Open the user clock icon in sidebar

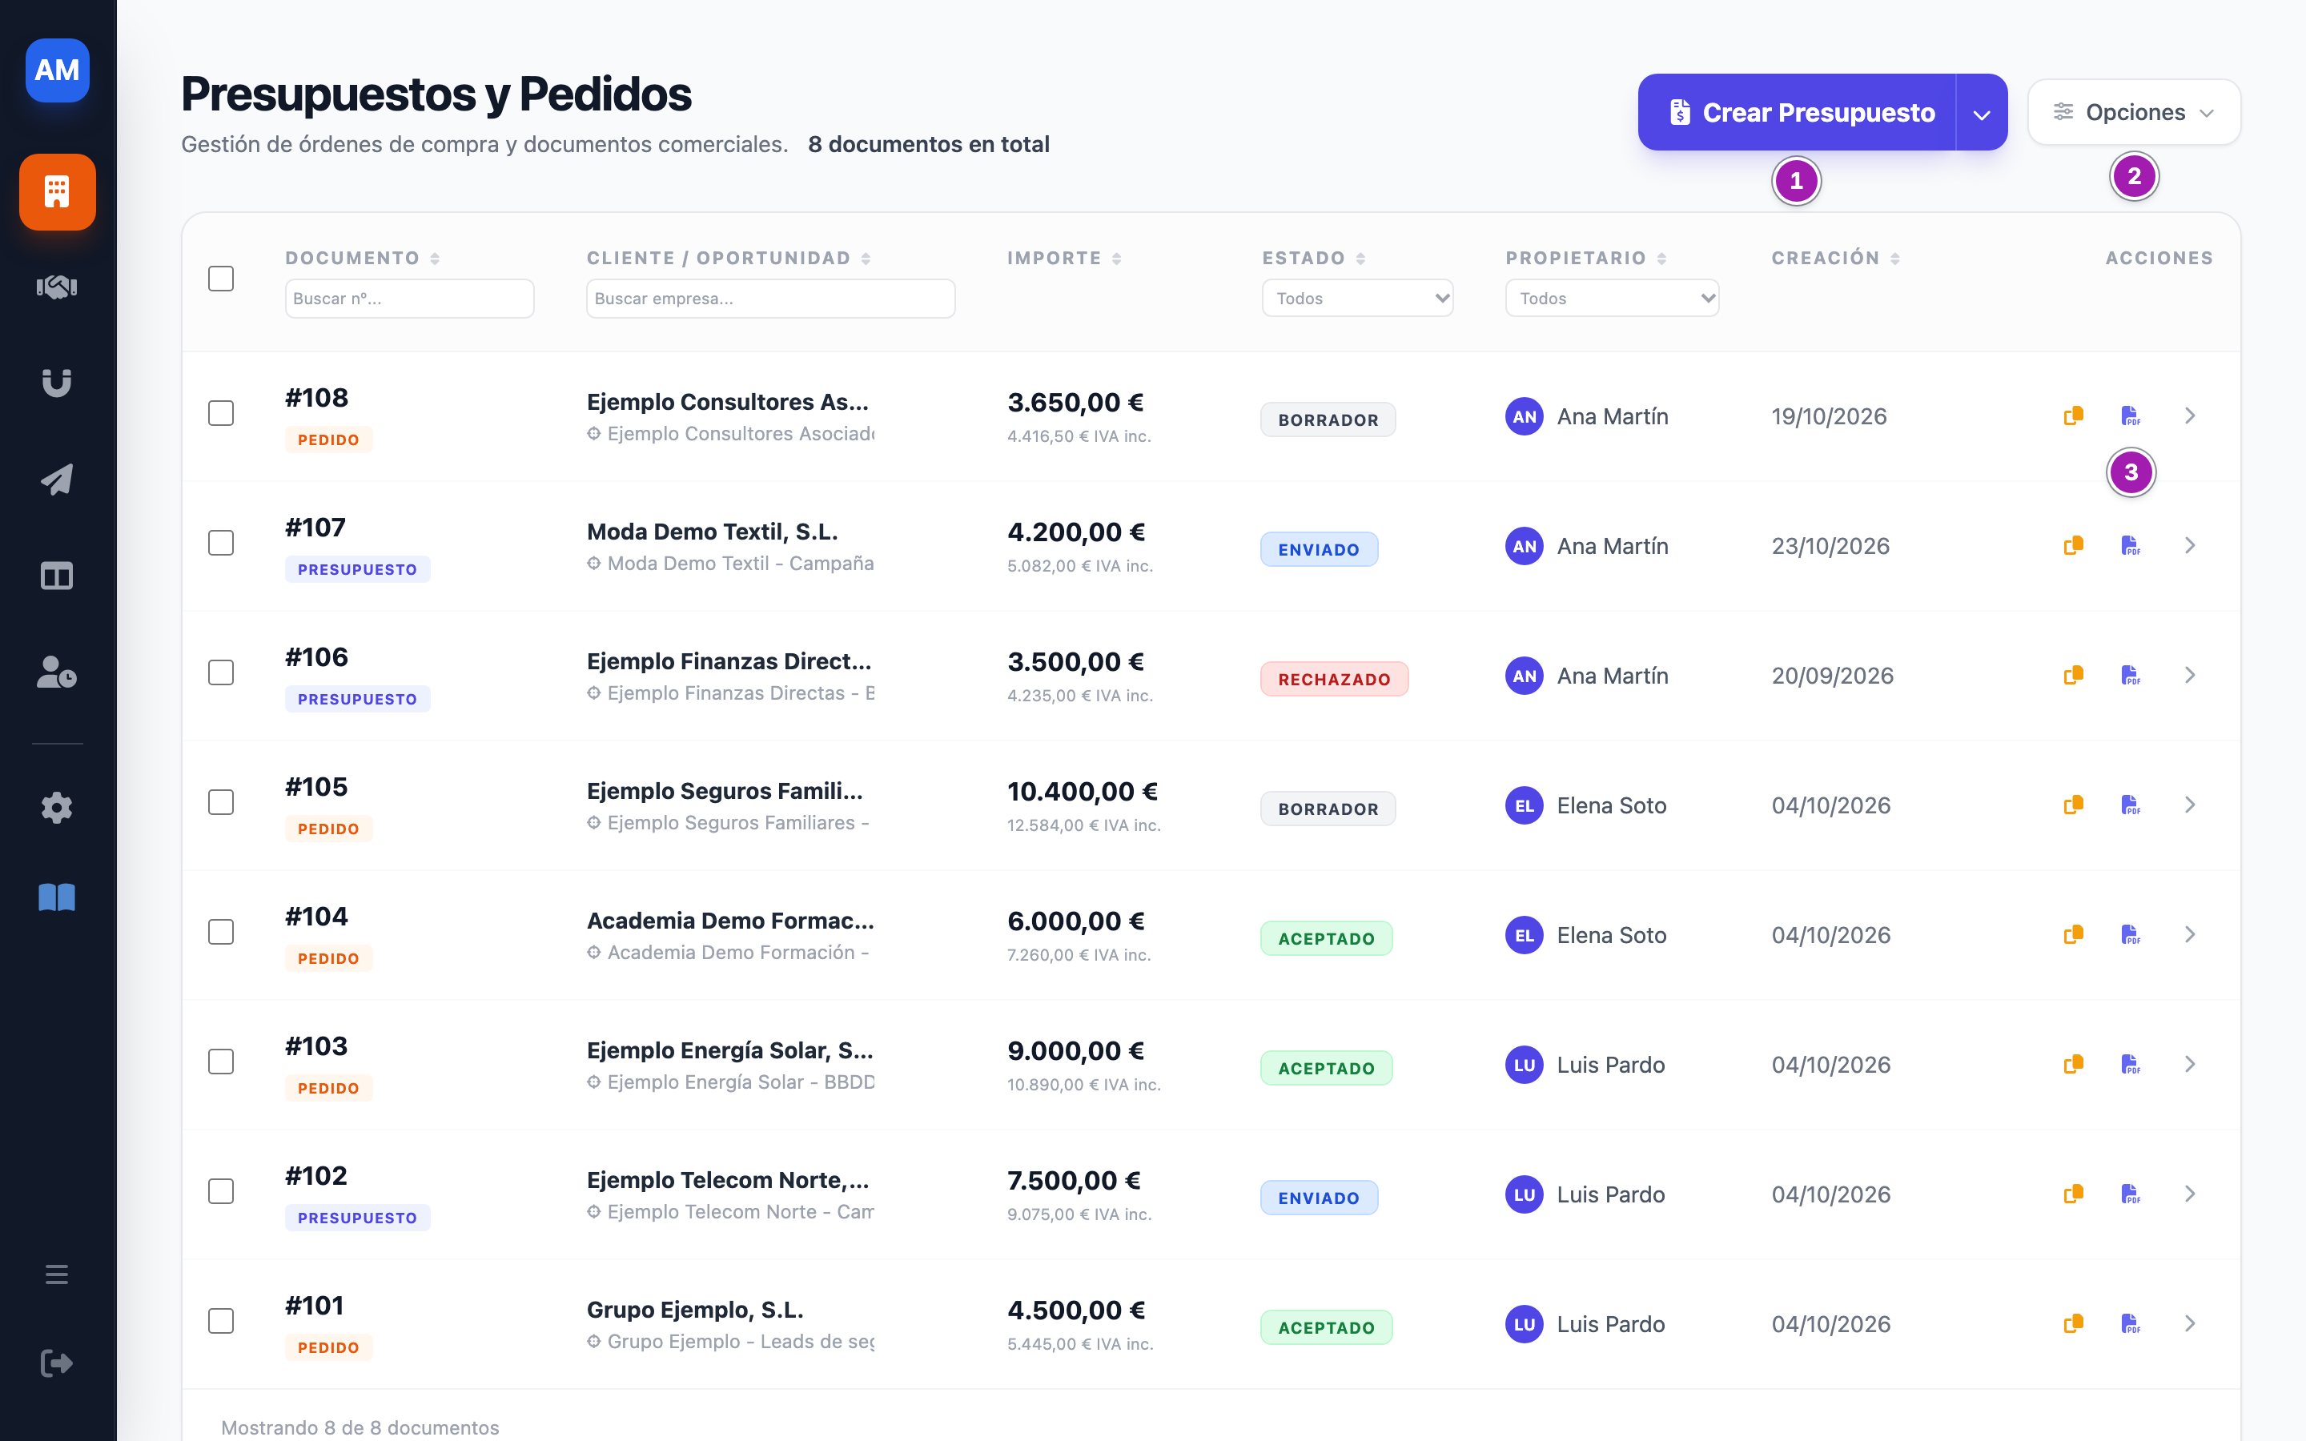click(57, 672)
